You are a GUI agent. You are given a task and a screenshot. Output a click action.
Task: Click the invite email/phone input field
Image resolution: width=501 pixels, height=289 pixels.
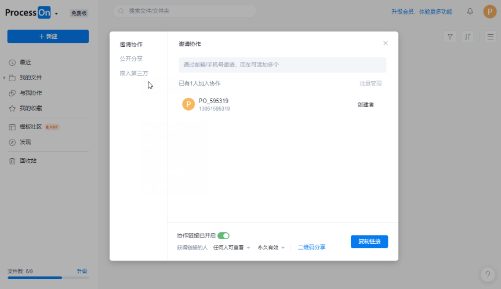pyautogui.click(x=282, y=65)
